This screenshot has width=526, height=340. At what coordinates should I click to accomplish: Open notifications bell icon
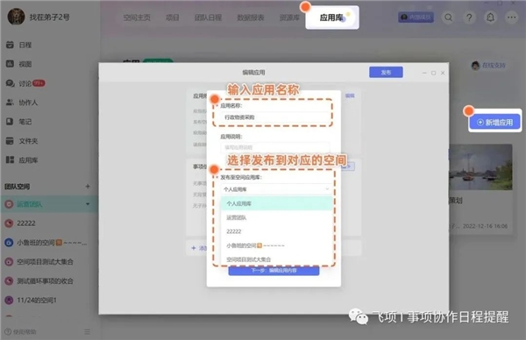[490, 18]
